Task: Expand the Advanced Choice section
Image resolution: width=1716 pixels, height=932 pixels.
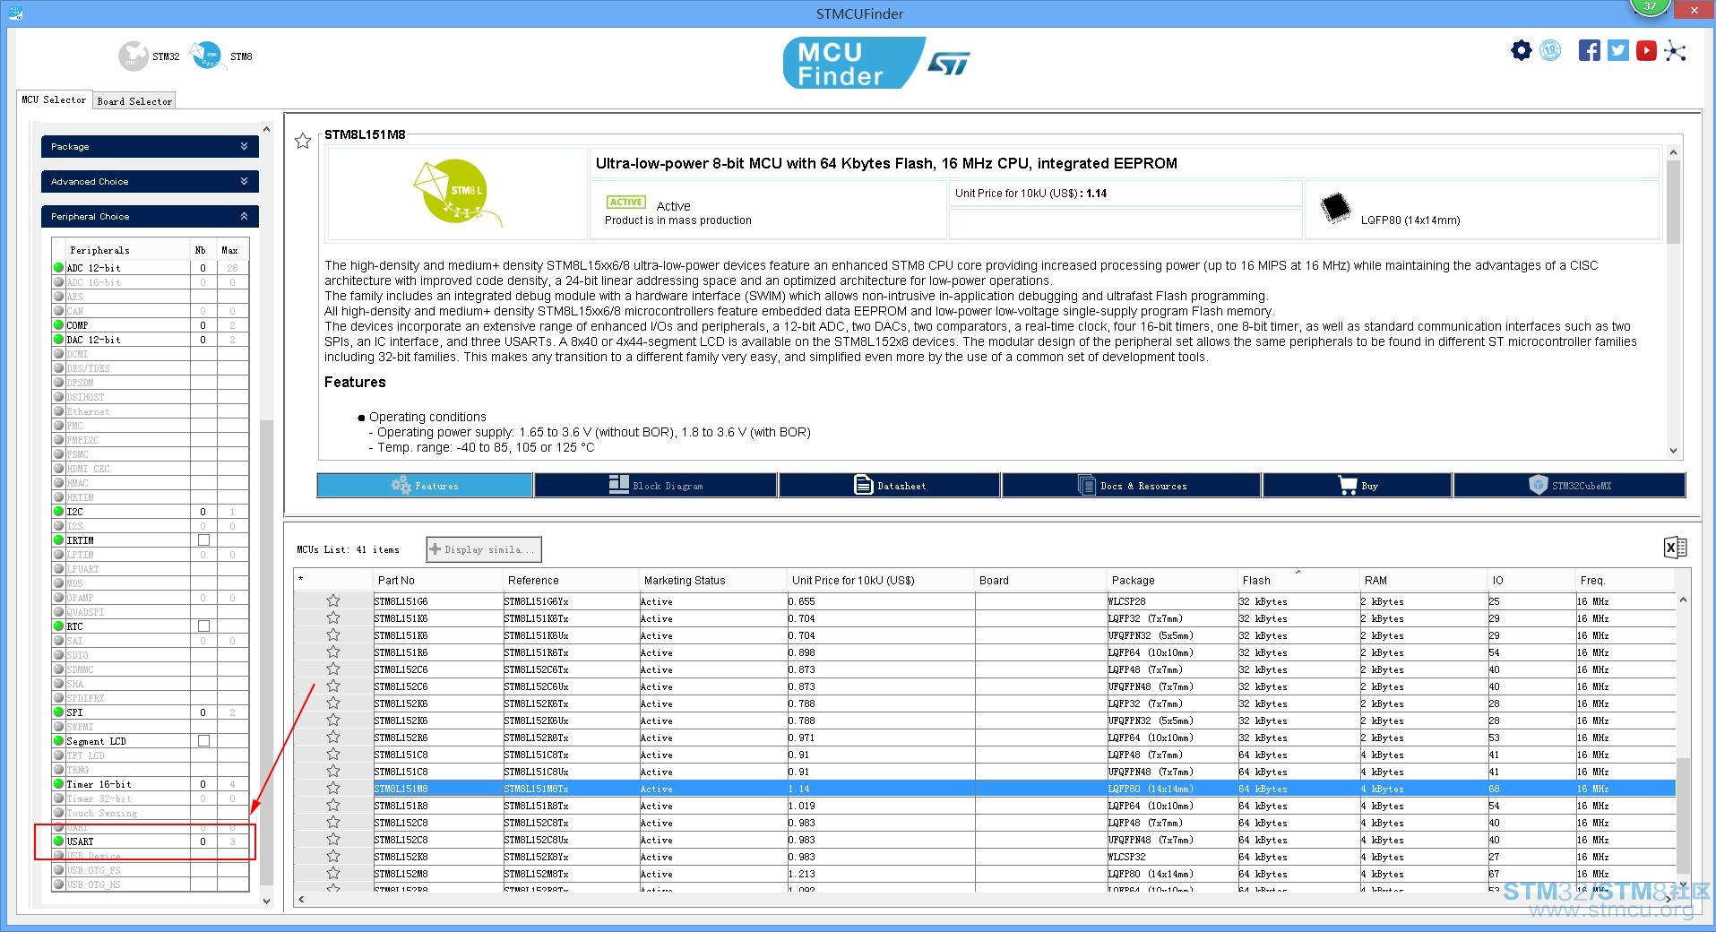Action: [x=150, y=181]
